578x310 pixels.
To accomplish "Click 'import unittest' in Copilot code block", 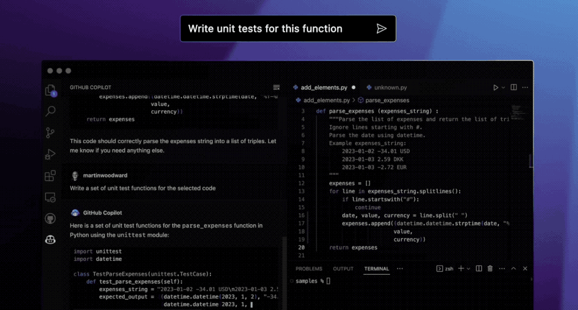I will 97,251.
